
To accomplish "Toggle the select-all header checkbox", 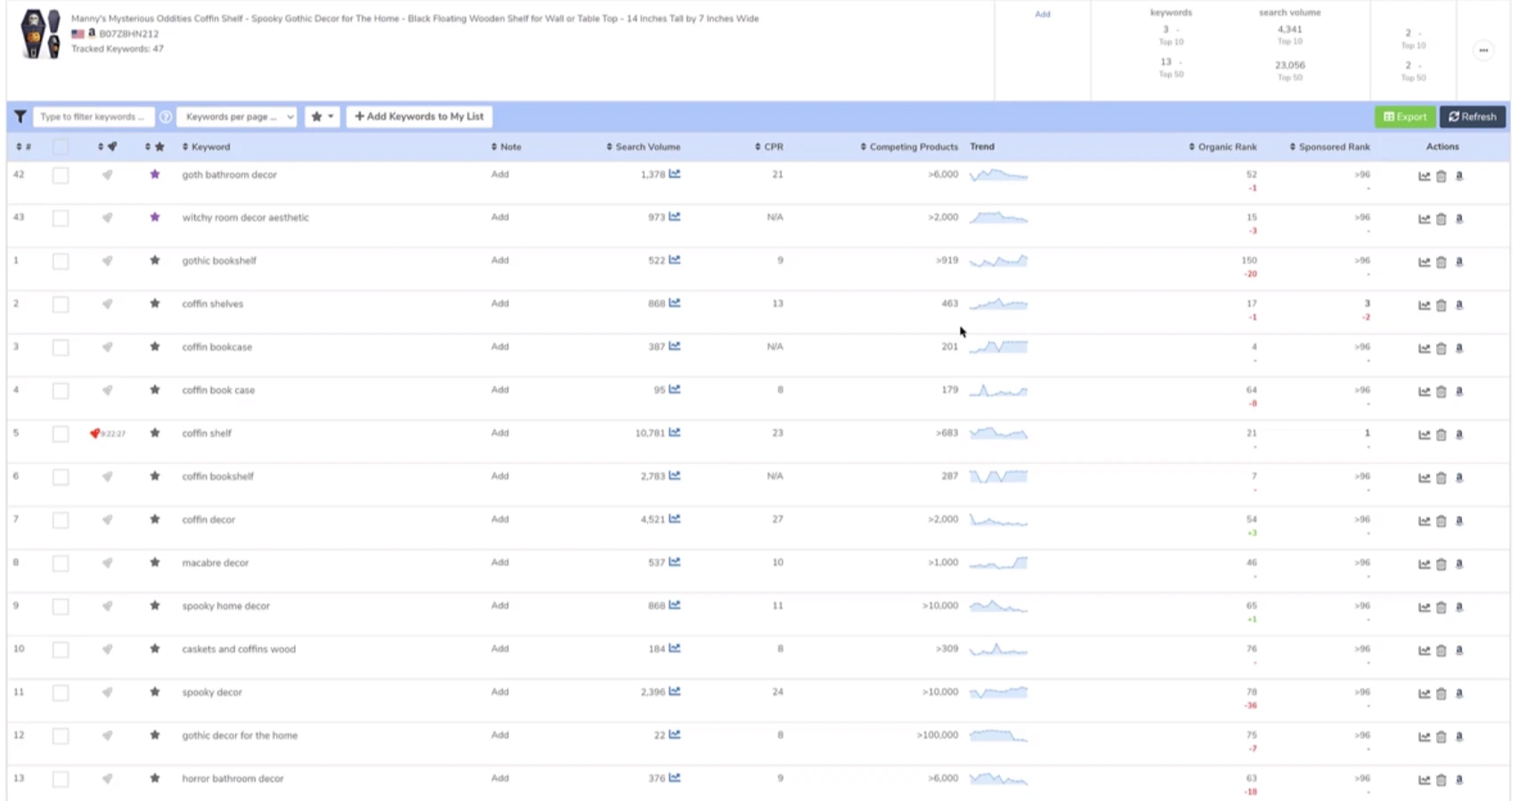I will [61, 147].
